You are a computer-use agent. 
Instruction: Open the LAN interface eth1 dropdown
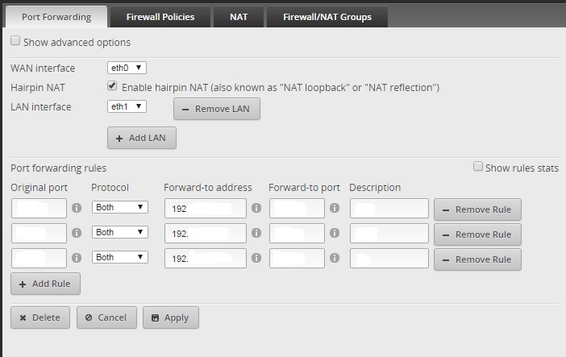click(127, 106)
